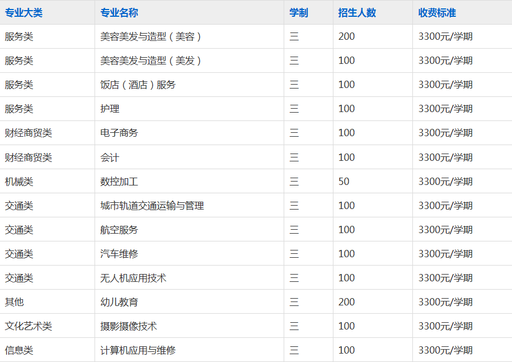
Task: Click 财经商贸类 in the 会计 row
Action: [x=29, y=157]
